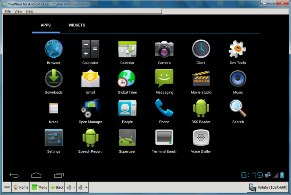Open Android Settings app
Viewport: 291px width, 195px height.
pos(53,138)
